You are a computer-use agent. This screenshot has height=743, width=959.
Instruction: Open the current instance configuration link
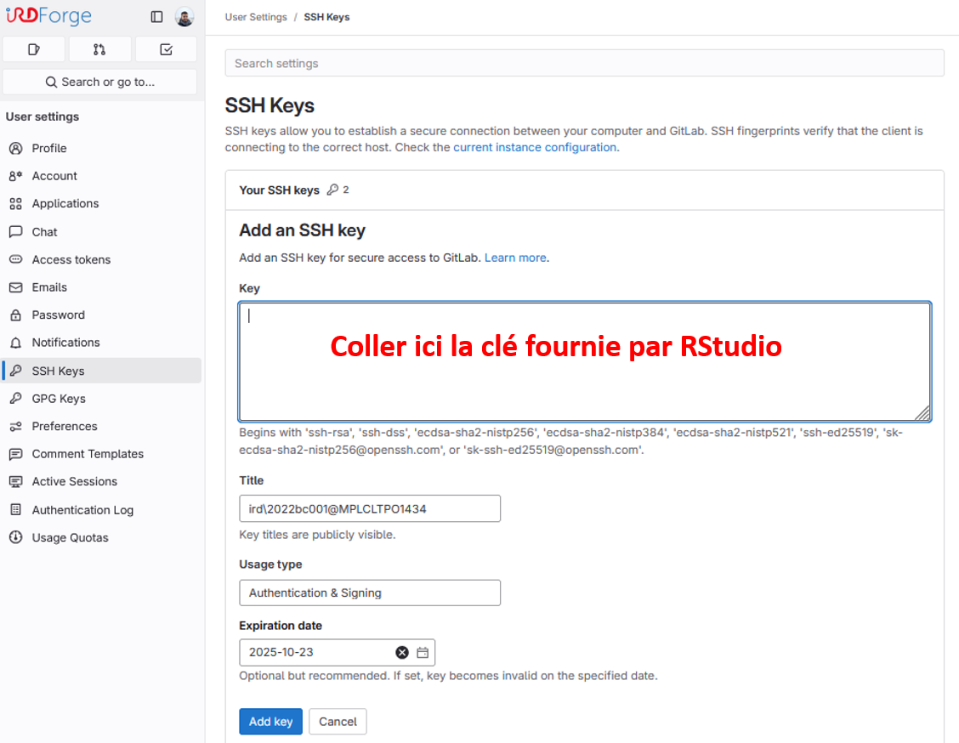535,147
